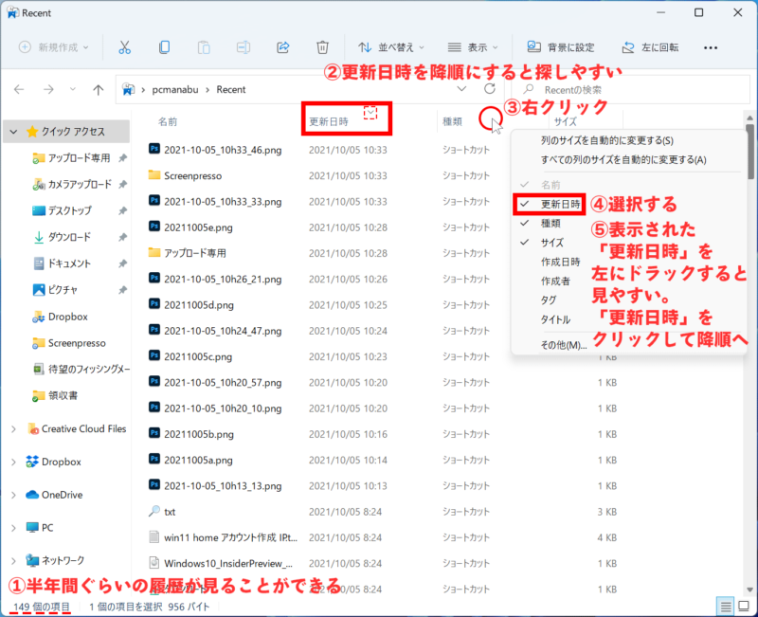Click the Copy icon in the toolbar
Screen dimensions: 758x617
pos(163,46)
